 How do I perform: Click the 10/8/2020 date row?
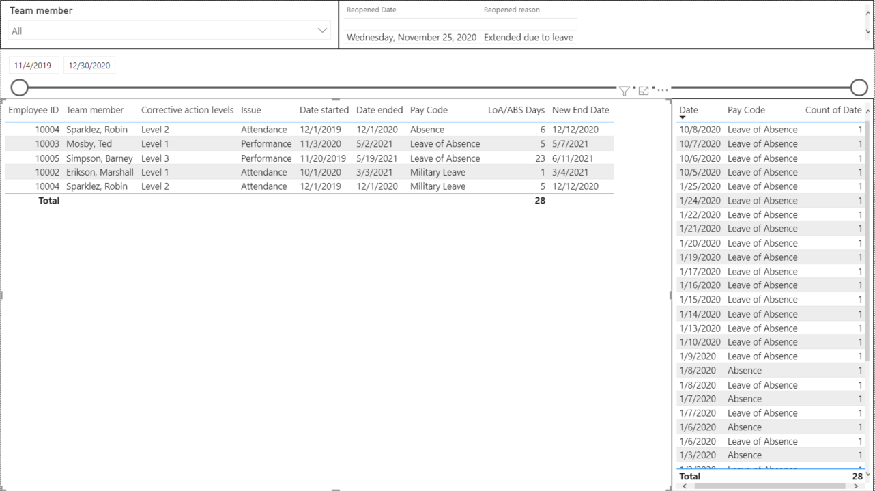click(771, 130)
